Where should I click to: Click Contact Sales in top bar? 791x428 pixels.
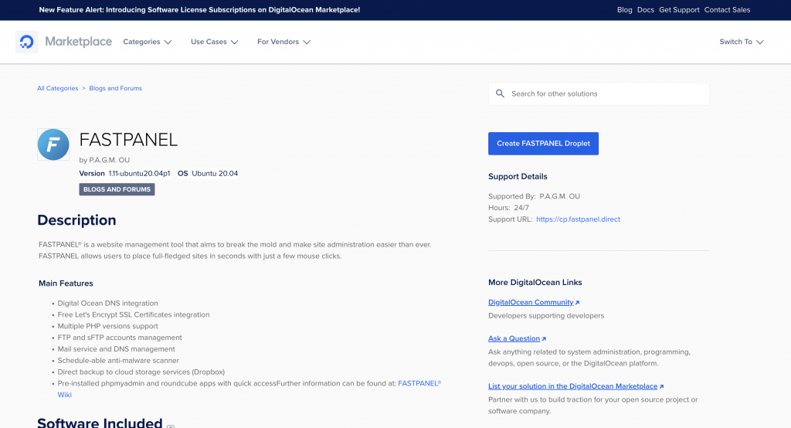[727, 10]
